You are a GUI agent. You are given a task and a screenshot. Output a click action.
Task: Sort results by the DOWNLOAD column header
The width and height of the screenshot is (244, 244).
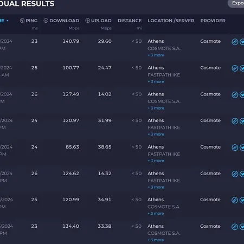61,21
